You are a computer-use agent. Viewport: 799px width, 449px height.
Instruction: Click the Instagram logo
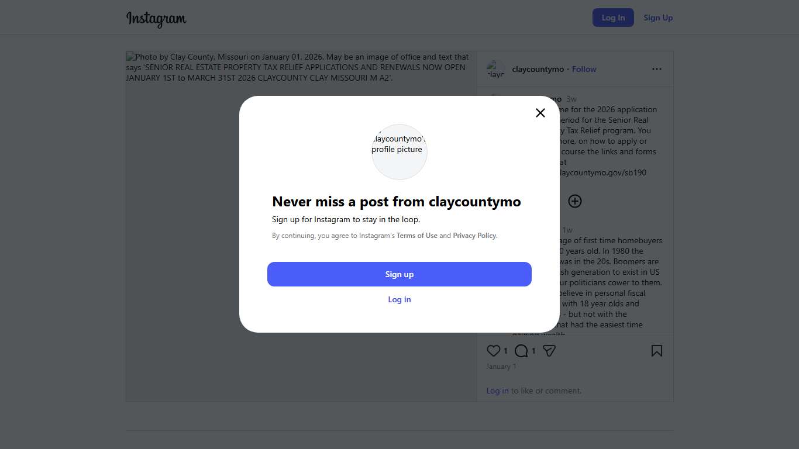click(x=156, y=19)
